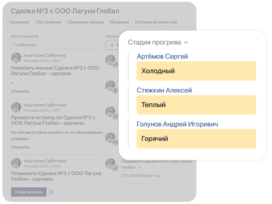Screen dimensions: 272x204
Task: Open the Стяжкин Алексей contact link
Action: point(164,90)
